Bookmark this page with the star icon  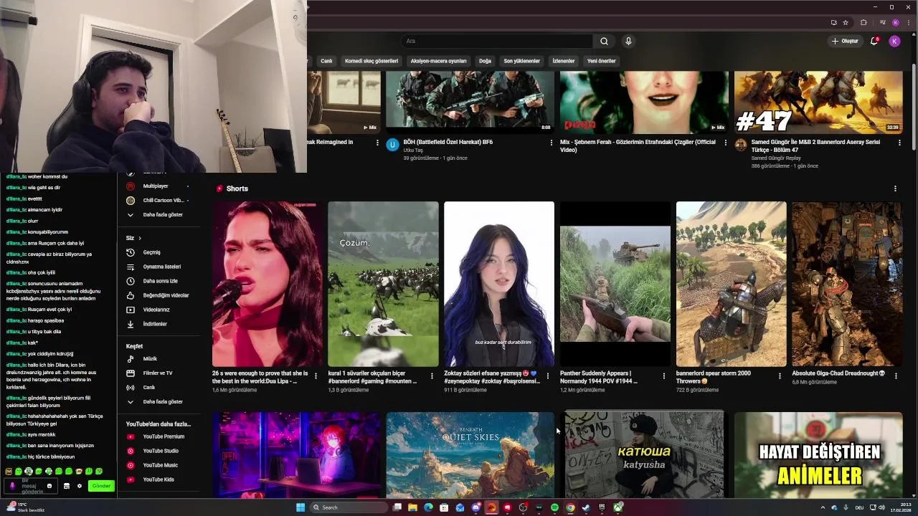(846, 22)
